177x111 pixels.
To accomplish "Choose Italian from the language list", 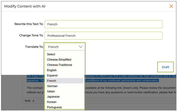I will tap(51, 92).
